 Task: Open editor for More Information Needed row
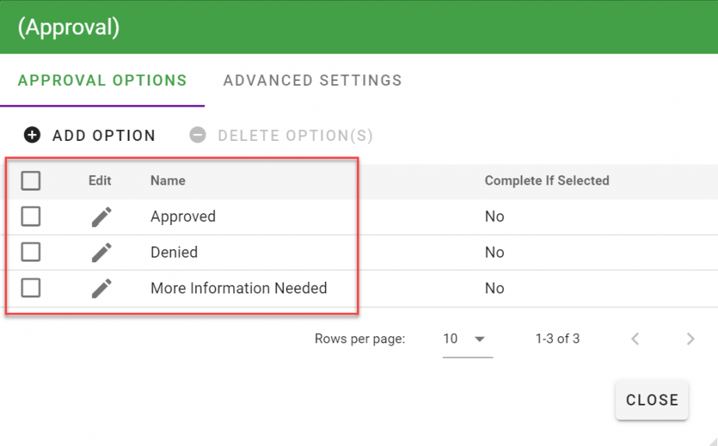(x=101, y=289)
